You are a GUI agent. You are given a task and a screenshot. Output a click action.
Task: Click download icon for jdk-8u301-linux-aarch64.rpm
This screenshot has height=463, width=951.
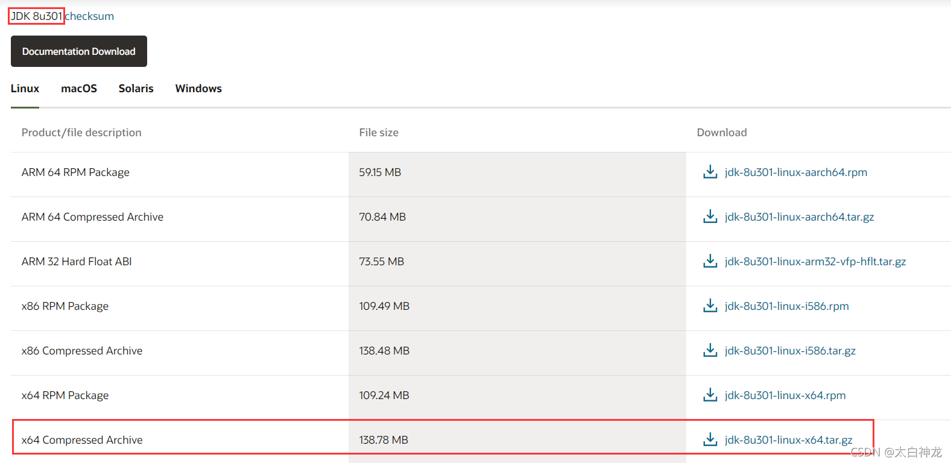pyautogui.click(x=710, y=172)
